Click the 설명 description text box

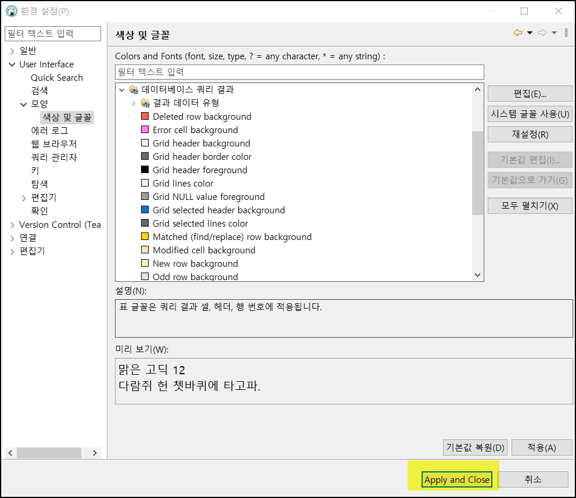pyautogui.click(x=344, y=318)
